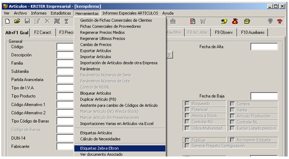This screenshot has height=159, width=289.
Task: Click the Search binoculars toolbar icon
Action: [57, 21]
